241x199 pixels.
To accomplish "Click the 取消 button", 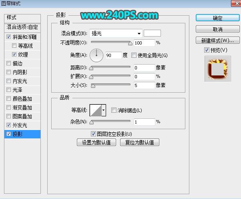I will click(x=218, y=29).
